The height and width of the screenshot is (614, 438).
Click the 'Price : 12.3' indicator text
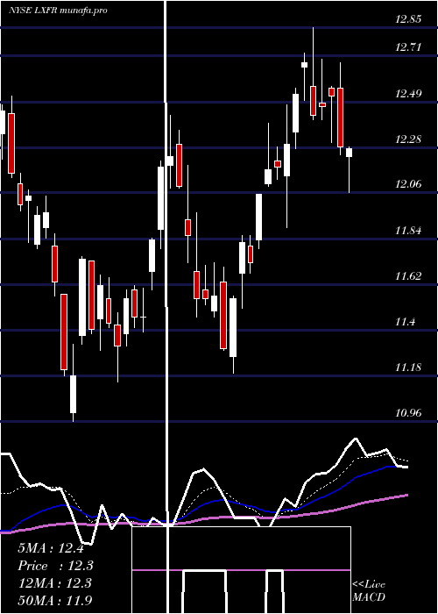coord(55,566)
